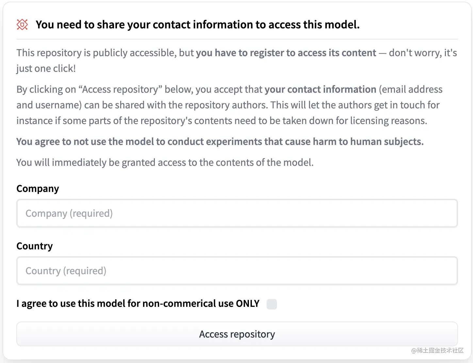Click bold text "you have to register to access its content"
Screen dimensions: 473x363
click(x=286, y=53)
